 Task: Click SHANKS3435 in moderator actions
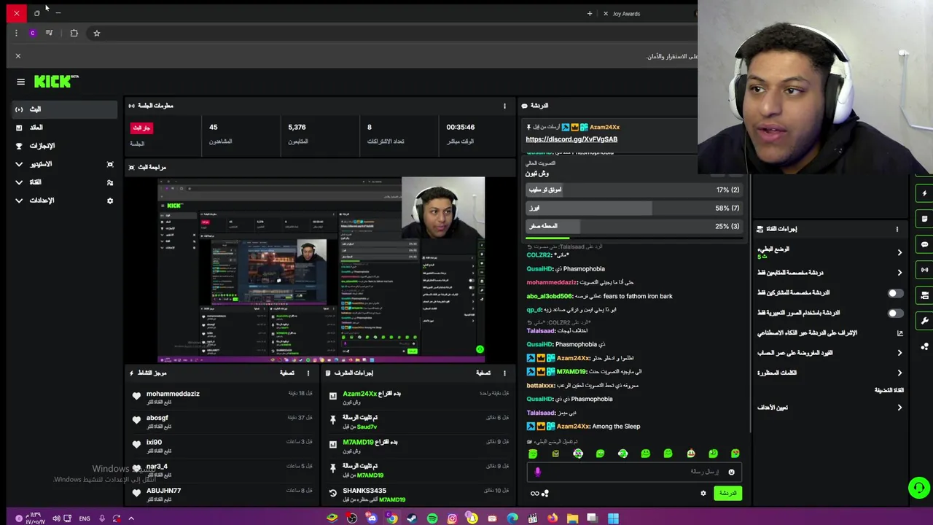[364, 491]
